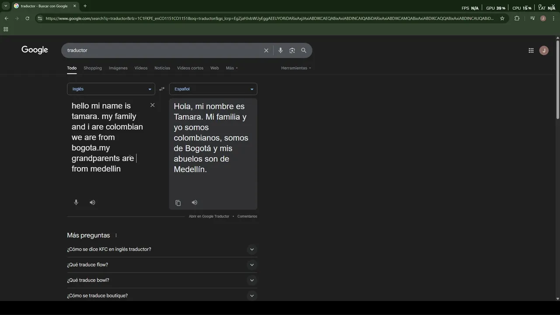The width and height of the screenshot is (560, 315).
Task: Open the Inglés source language dropdown
Action: (x=111, y=89)
